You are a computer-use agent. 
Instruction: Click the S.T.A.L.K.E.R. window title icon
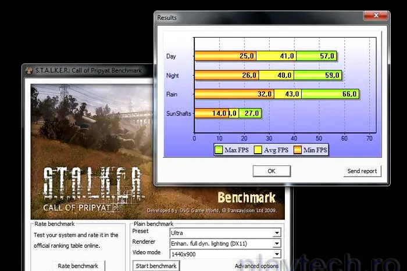click(29, 70)
